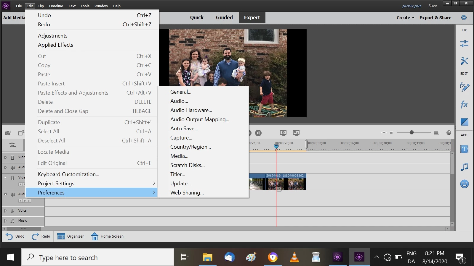This screenshot has width=474, height=266.
Task: Toggle the expanded Video track film icon
Action: pos(12,178)
